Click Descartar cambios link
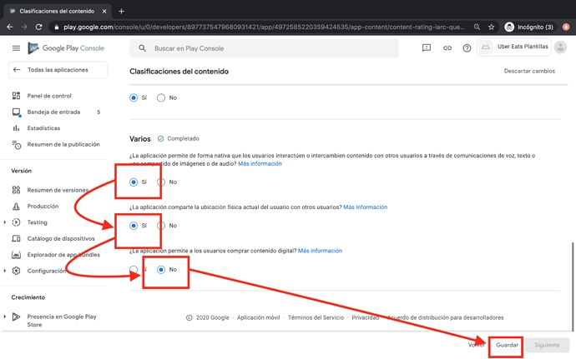The image size is (576, 359). point(529,72)
